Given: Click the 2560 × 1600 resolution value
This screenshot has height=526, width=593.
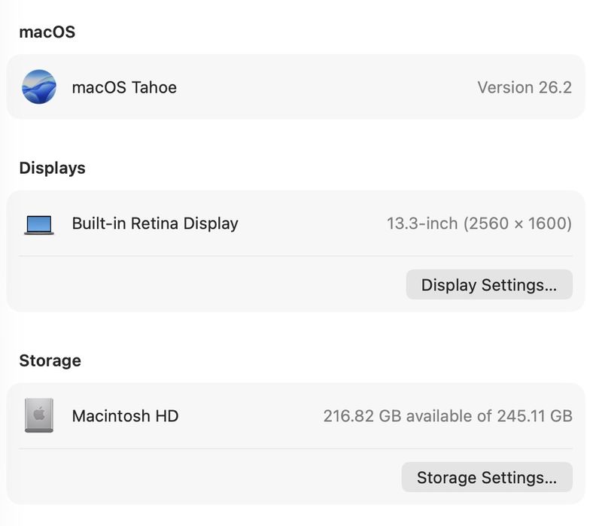Looking at the screenshot, I should pyautogui.click(x=518, y=223).
